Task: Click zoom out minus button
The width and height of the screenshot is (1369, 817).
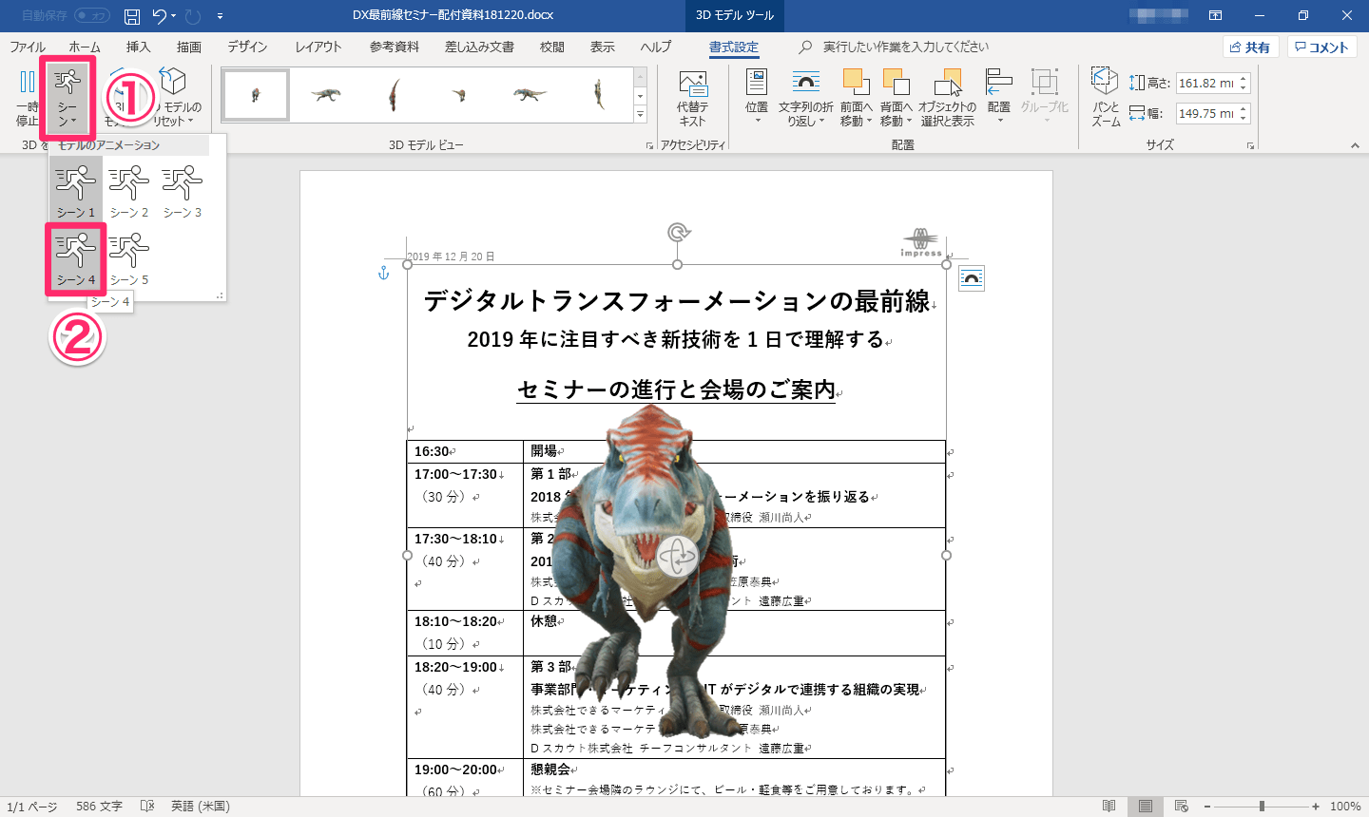Action: click(x=1207, y=807)
